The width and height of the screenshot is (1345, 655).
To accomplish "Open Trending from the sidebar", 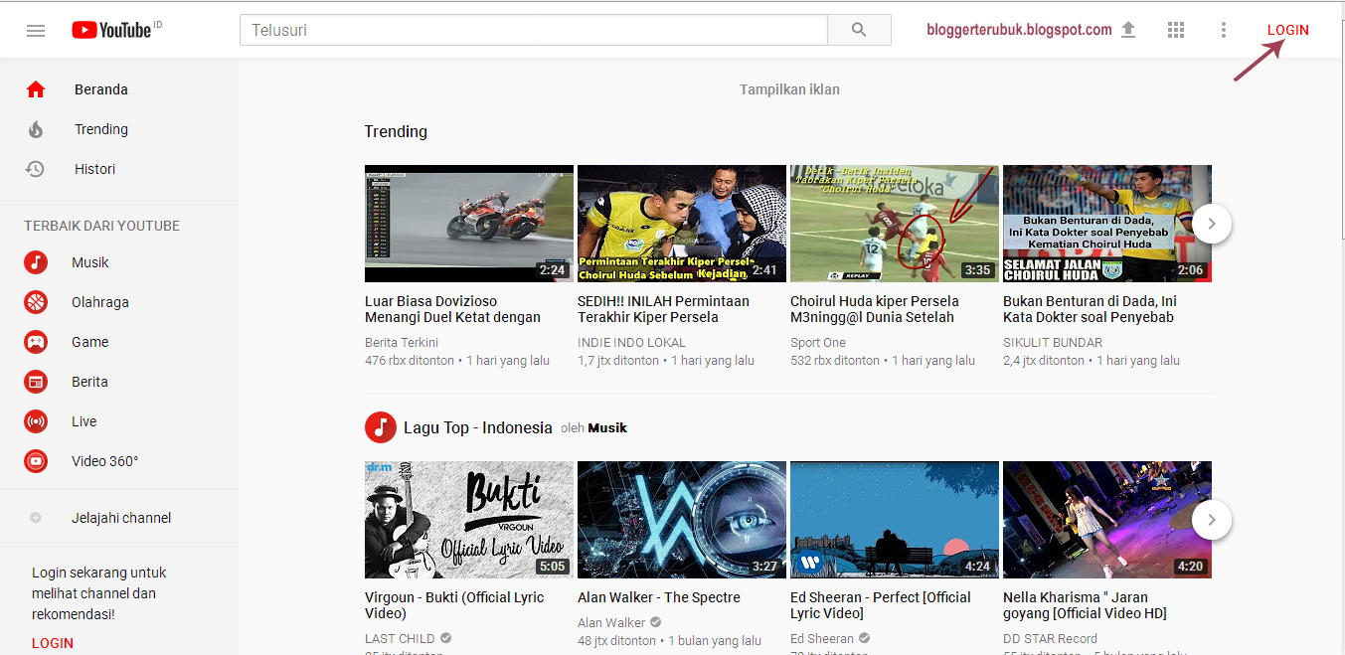I will click(x=100, y=128).
